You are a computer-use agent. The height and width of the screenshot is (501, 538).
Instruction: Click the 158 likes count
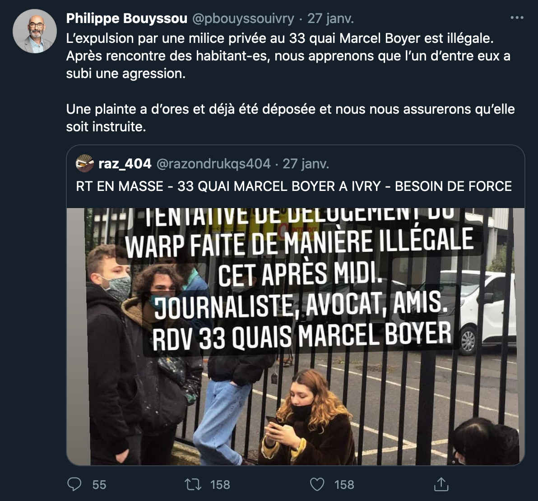tap(344, 485)
